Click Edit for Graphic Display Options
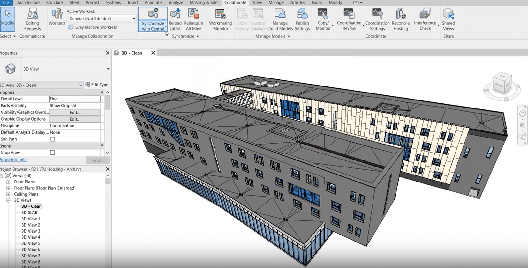Viewport: 528px width, 268px height. tap(75, 119)
